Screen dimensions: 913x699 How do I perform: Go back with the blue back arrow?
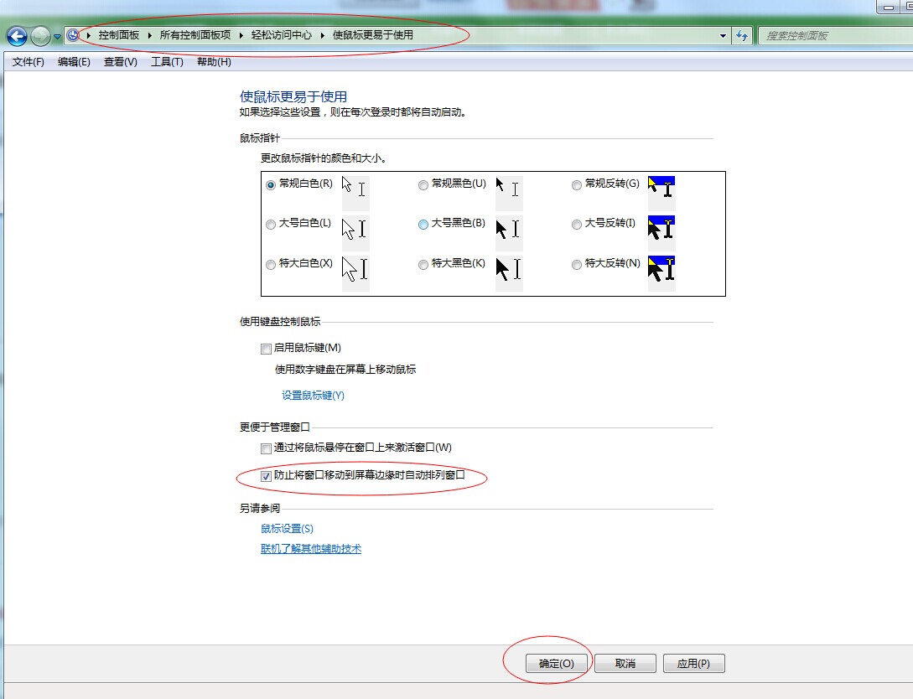(17, 36)
